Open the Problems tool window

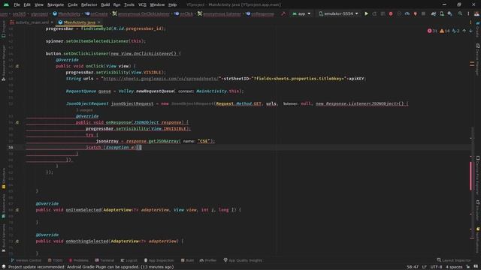(78, 260)
